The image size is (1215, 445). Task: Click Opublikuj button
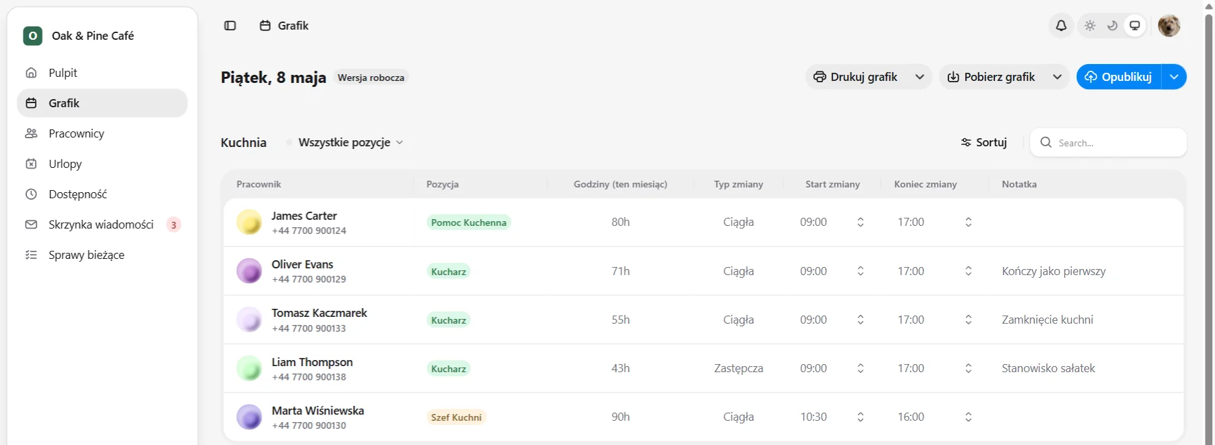tap(1118, 77)
